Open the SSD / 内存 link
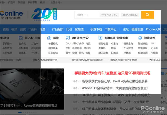Image resolution: width=167 pixels, height=115 pixels. tap(78, 44)
